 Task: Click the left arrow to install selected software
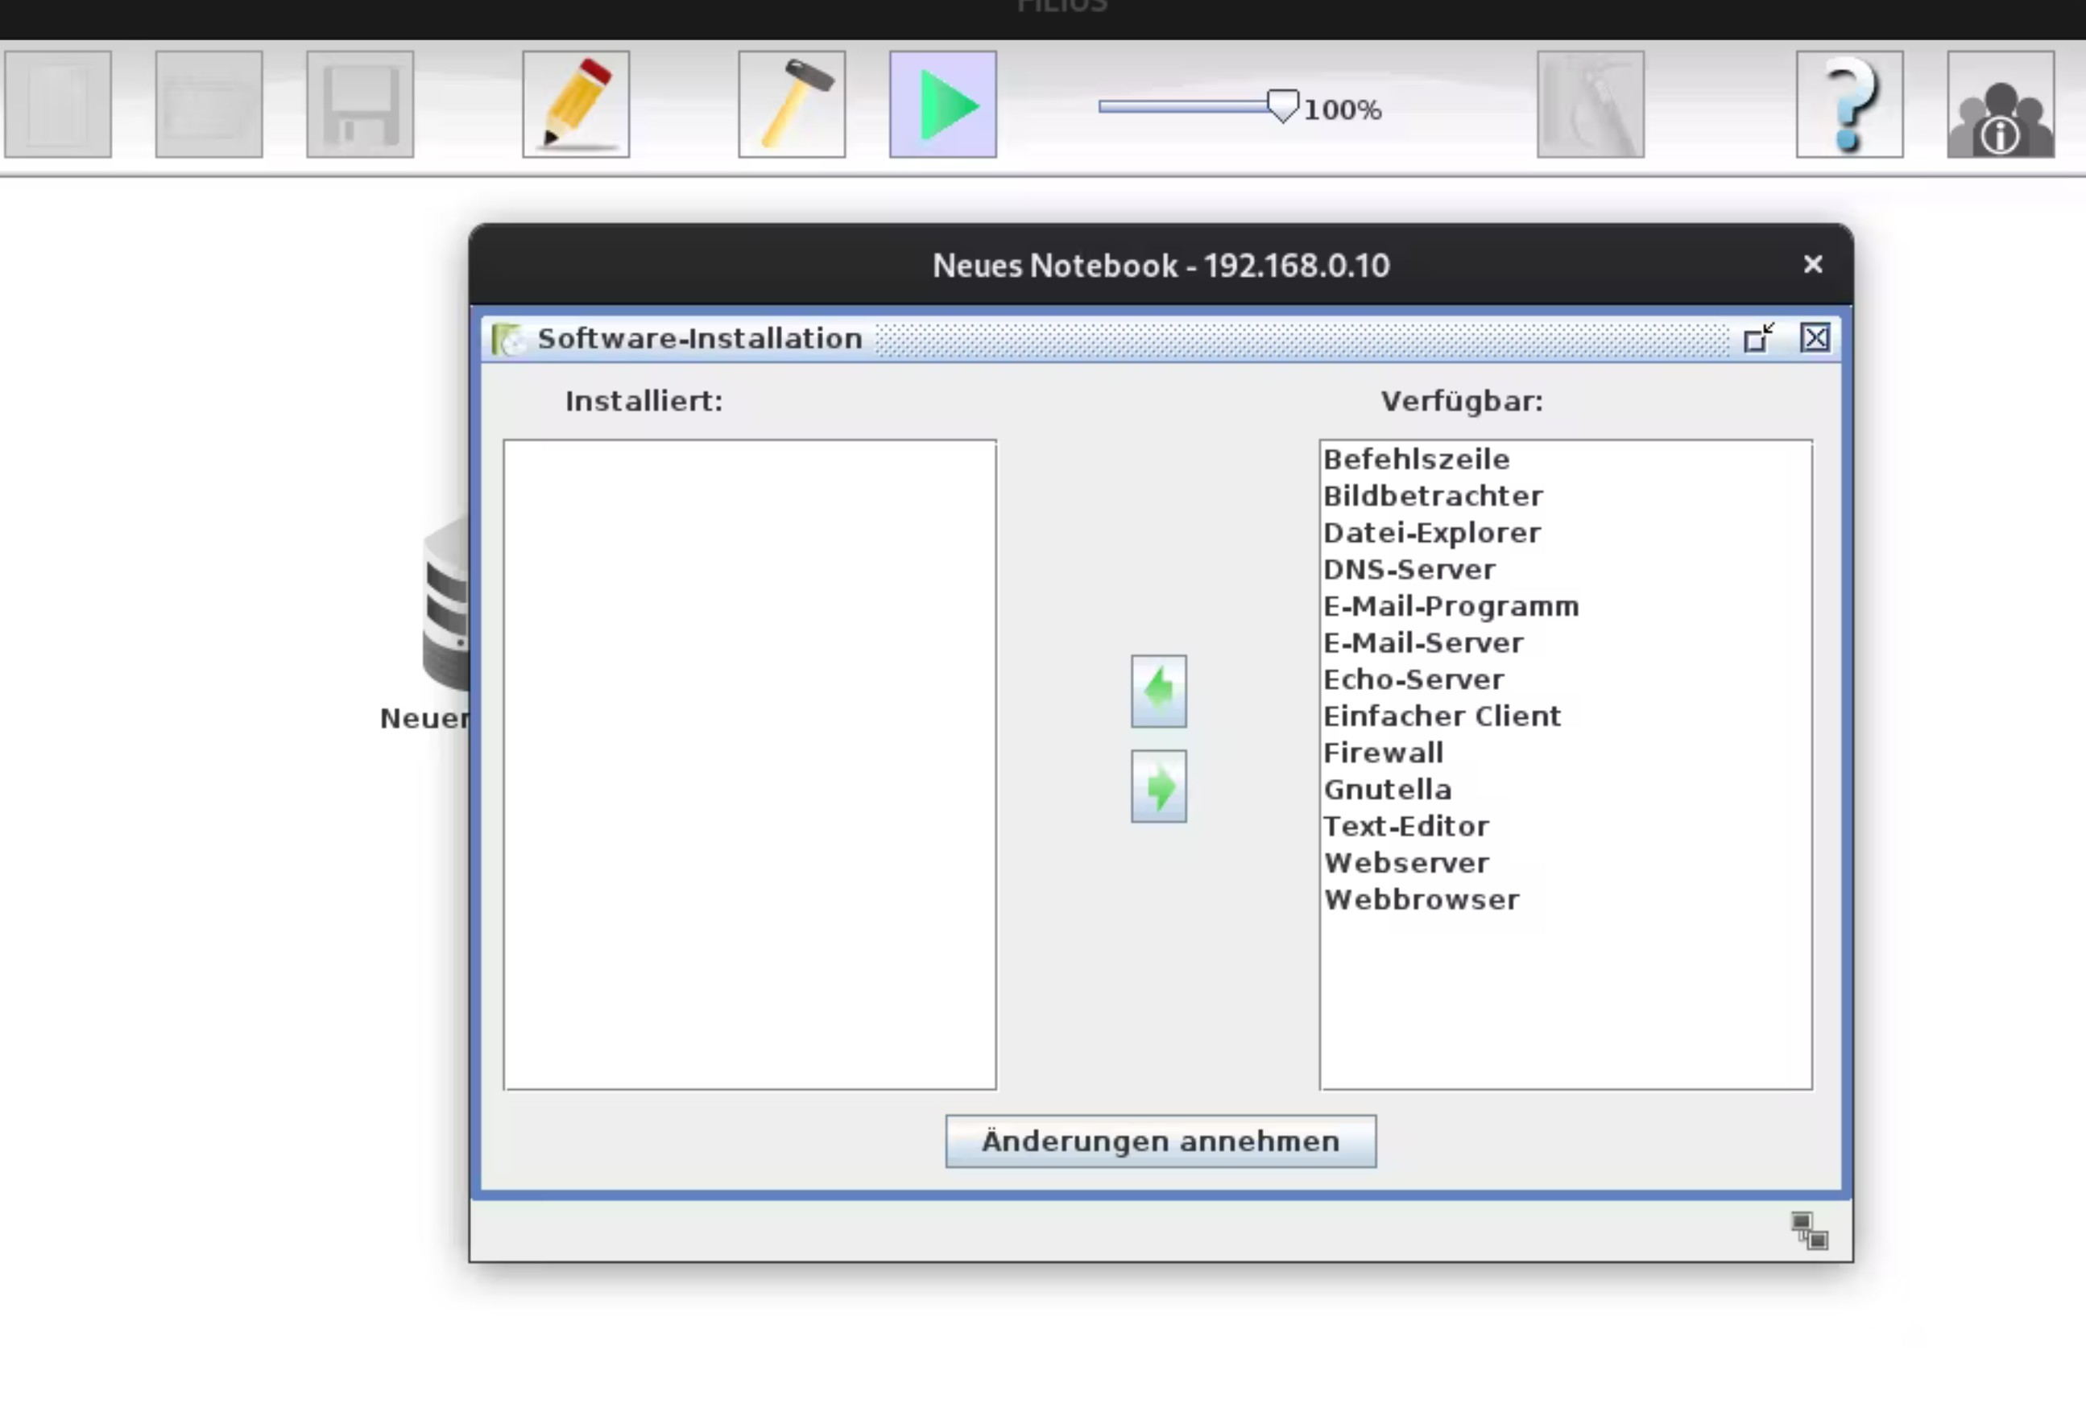click(x=1158, y=691)
